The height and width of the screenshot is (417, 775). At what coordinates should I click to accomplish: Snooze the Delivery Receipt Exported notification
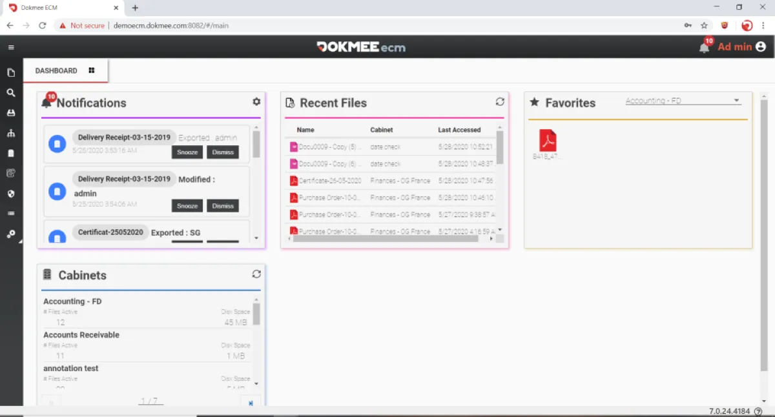coord(187,152)
